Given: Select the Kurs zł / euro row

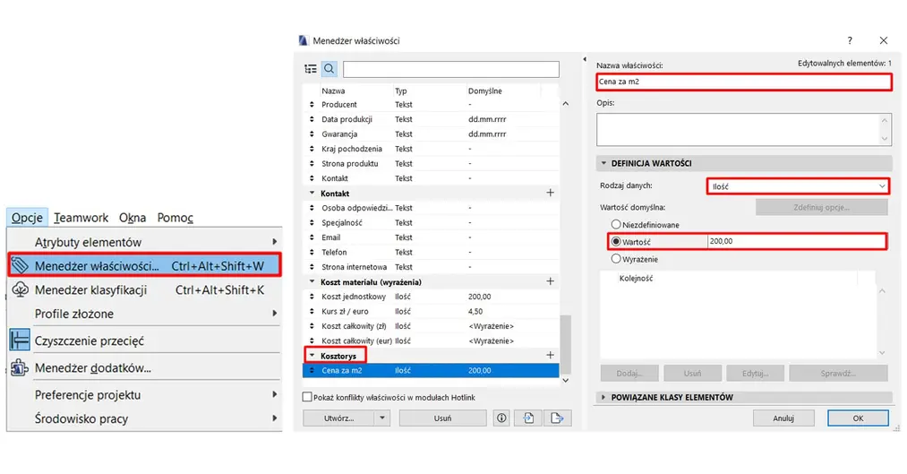Looking at the screenshot, I should (x=431, y=311).
